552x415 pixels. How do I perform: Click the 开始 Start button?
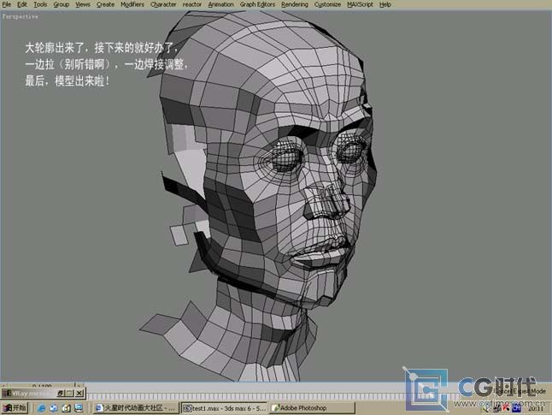click(15, 408)
